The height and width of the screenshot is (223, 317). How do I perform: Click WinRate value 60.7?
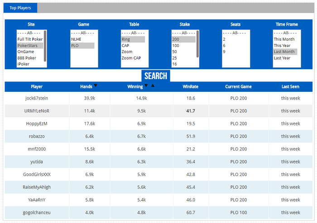(191, 213)
